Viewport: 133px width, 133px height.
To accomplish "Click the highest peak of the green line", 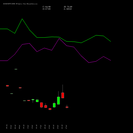I will click(22, 19).
